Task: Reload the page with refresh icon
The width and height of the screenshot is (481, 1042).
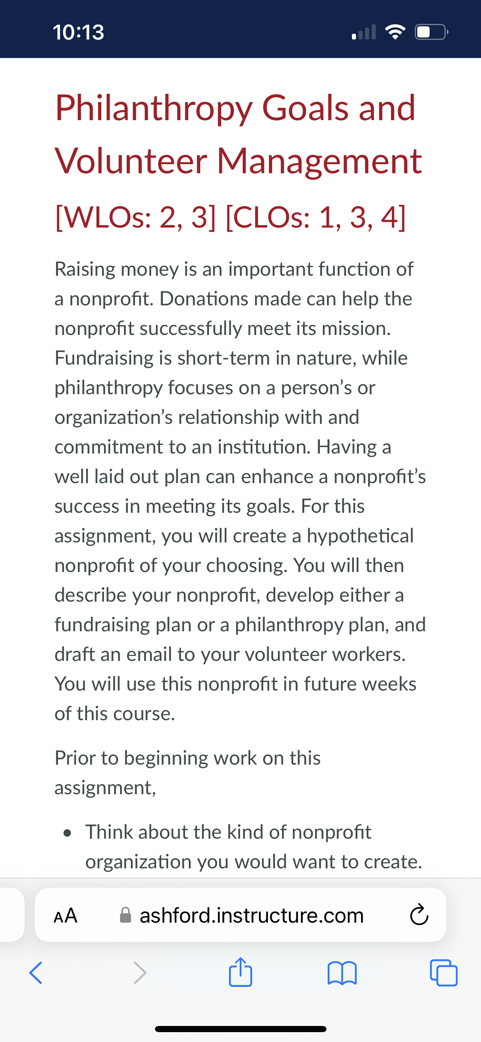Action: (x=419, y=915)
